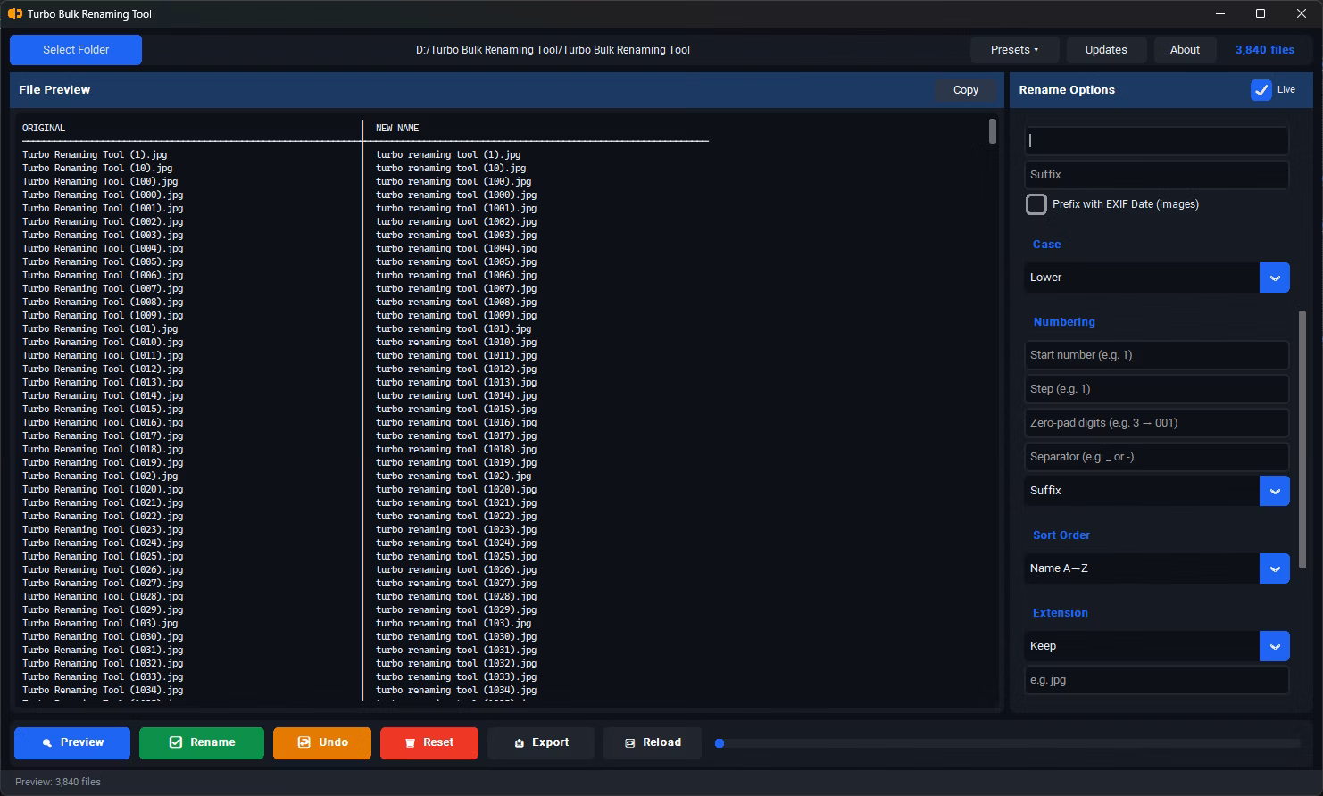Maximize the Turbo Bulk Renaming Tool window
Viewport: 1323px width, 796px height.
click(1261, 13)
